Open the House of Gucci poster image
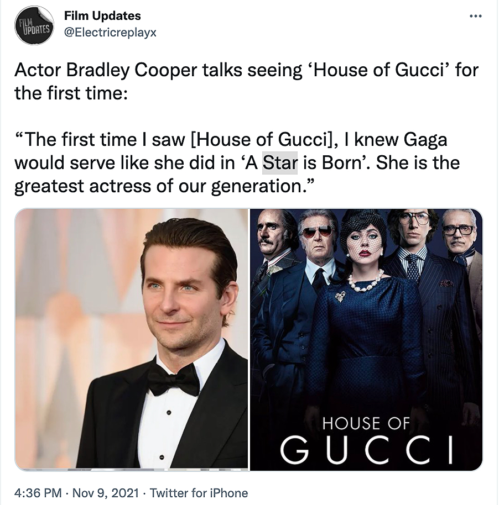The height and width of the screenshot is (505, 499). point(366,339)
